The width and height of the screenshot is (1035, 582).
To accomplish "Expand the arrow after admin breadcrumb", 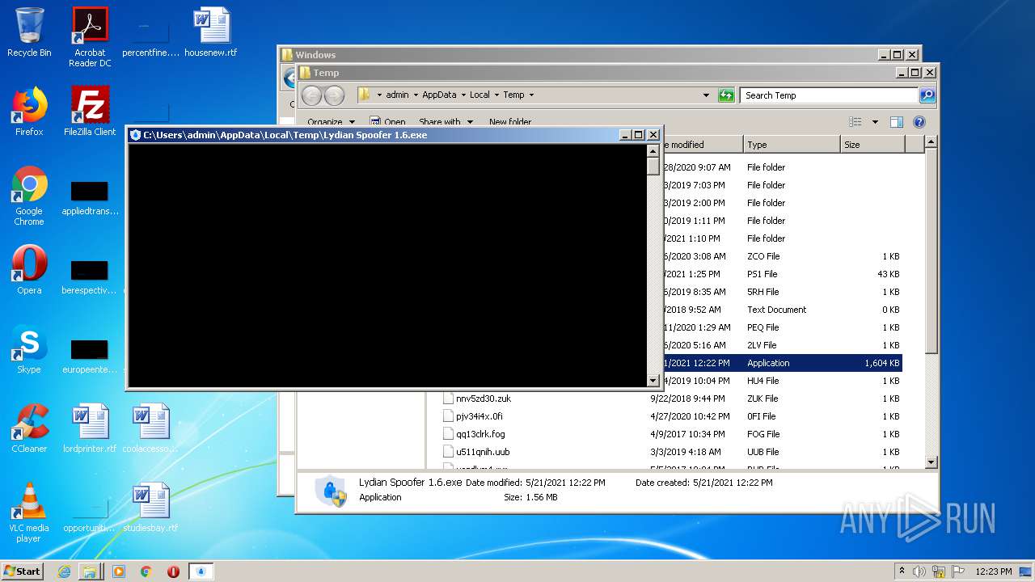I will click(x=416, y=95).
